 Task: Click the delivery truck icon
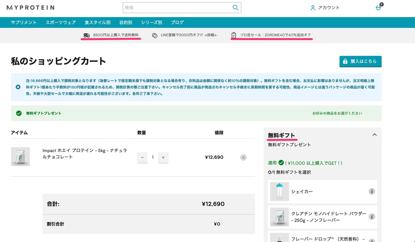[87, 35]
